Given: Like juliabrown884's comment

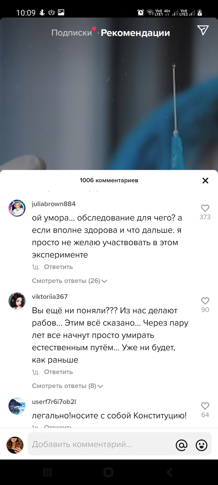Looking at the screenshot, I should click(205, 208).
